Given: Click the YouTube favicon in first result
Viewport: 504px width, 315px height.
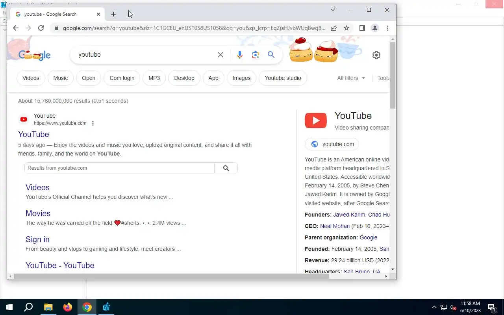Looking at the screenshot, I should (x=24, y=119).
